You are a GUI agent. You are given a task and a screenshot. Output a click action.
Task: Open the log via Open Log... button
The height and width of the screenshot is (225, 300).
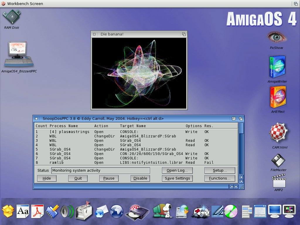pos(177,171)
